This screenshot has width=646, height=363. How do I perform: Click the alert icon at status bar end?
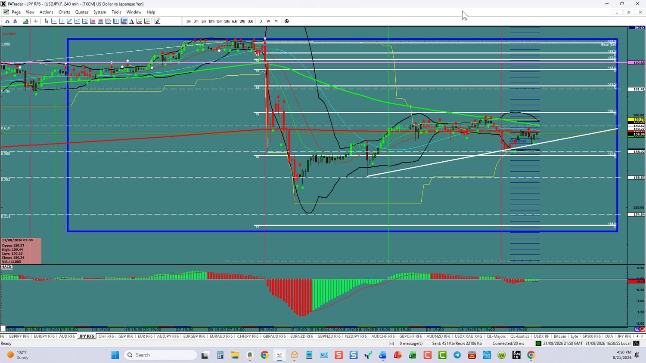coord(636,343)
